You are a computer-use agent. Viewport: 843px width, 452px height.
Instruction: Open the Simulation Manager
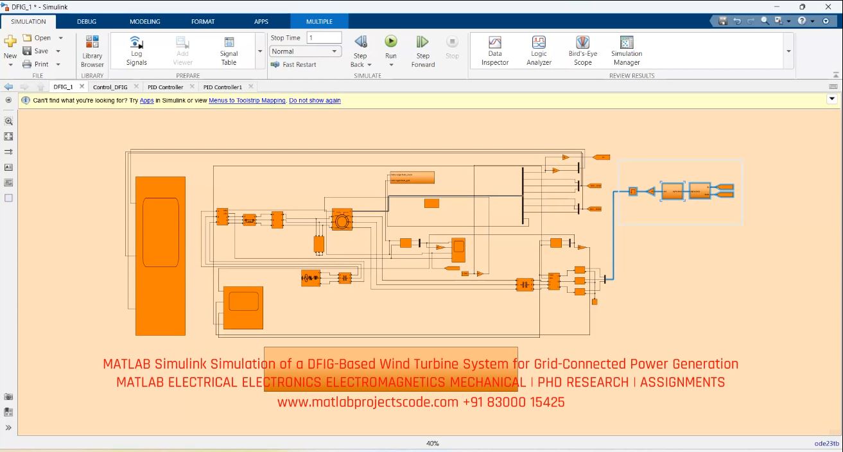(x=625, y=50)
